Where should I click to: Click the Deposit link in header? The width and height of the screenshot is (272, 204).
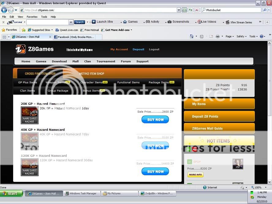pyautogui.click(x=138, y=49)
